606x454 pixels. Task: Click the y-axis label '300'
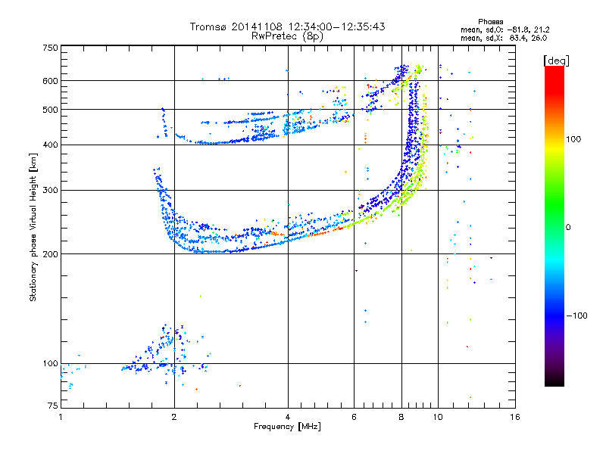click(50, 191)
